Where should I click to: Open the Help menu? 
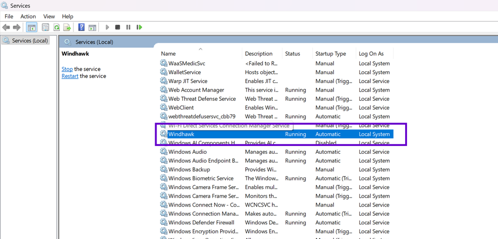pyautogui.click(x=67, y=16)
